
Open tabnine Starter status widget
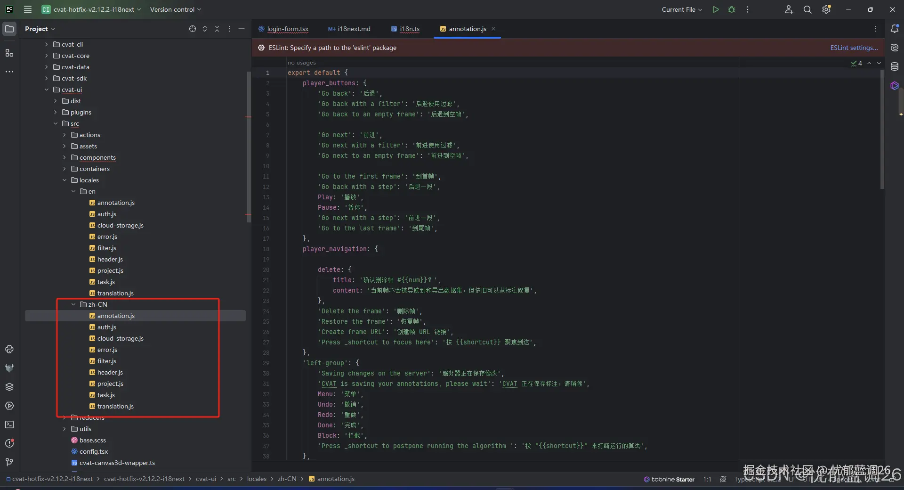click(669, 479)
